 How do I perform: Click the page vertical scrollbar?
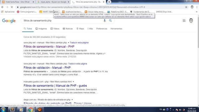coord(198,33)
